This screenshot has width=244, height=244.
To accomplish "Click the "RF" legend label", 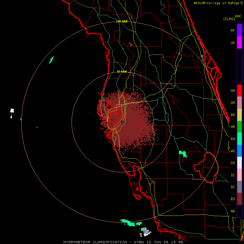I will pyautogui.click(x=233, y=30).
